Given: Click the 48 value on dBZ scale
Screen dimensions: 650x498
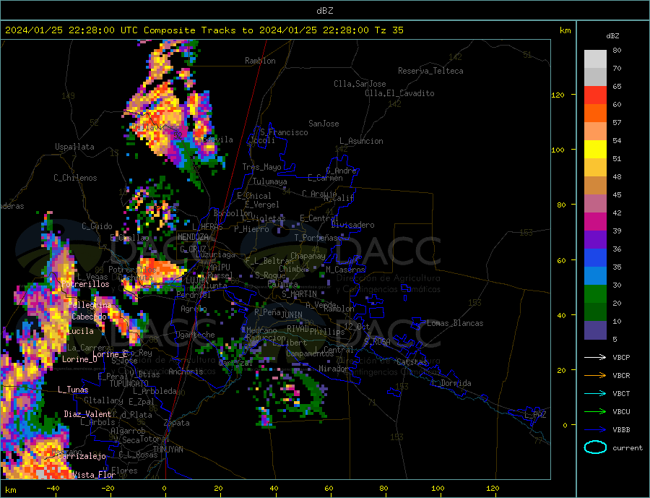Looking at the screenshot, I should click(617, 177).
